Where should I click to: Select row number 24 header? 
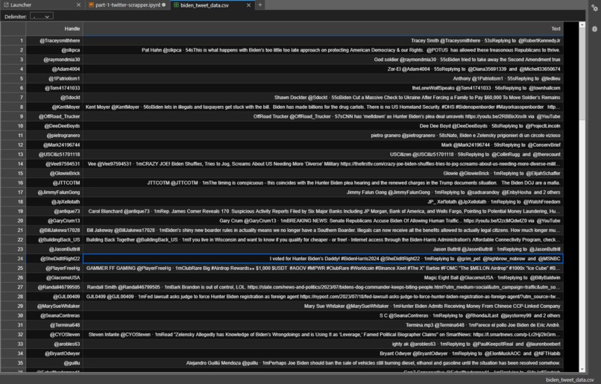(13, 259)
